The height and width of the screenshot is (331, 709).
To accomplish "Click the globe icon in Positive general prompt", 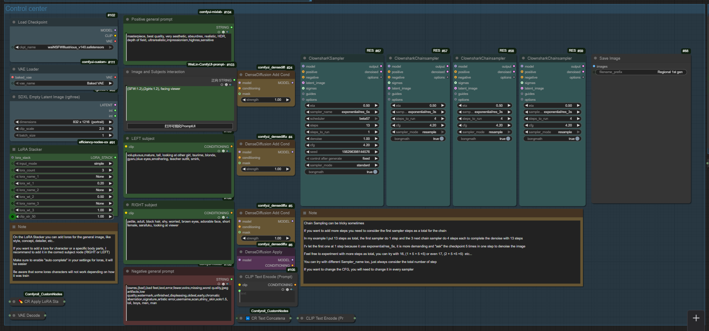I will pos(223,32).
